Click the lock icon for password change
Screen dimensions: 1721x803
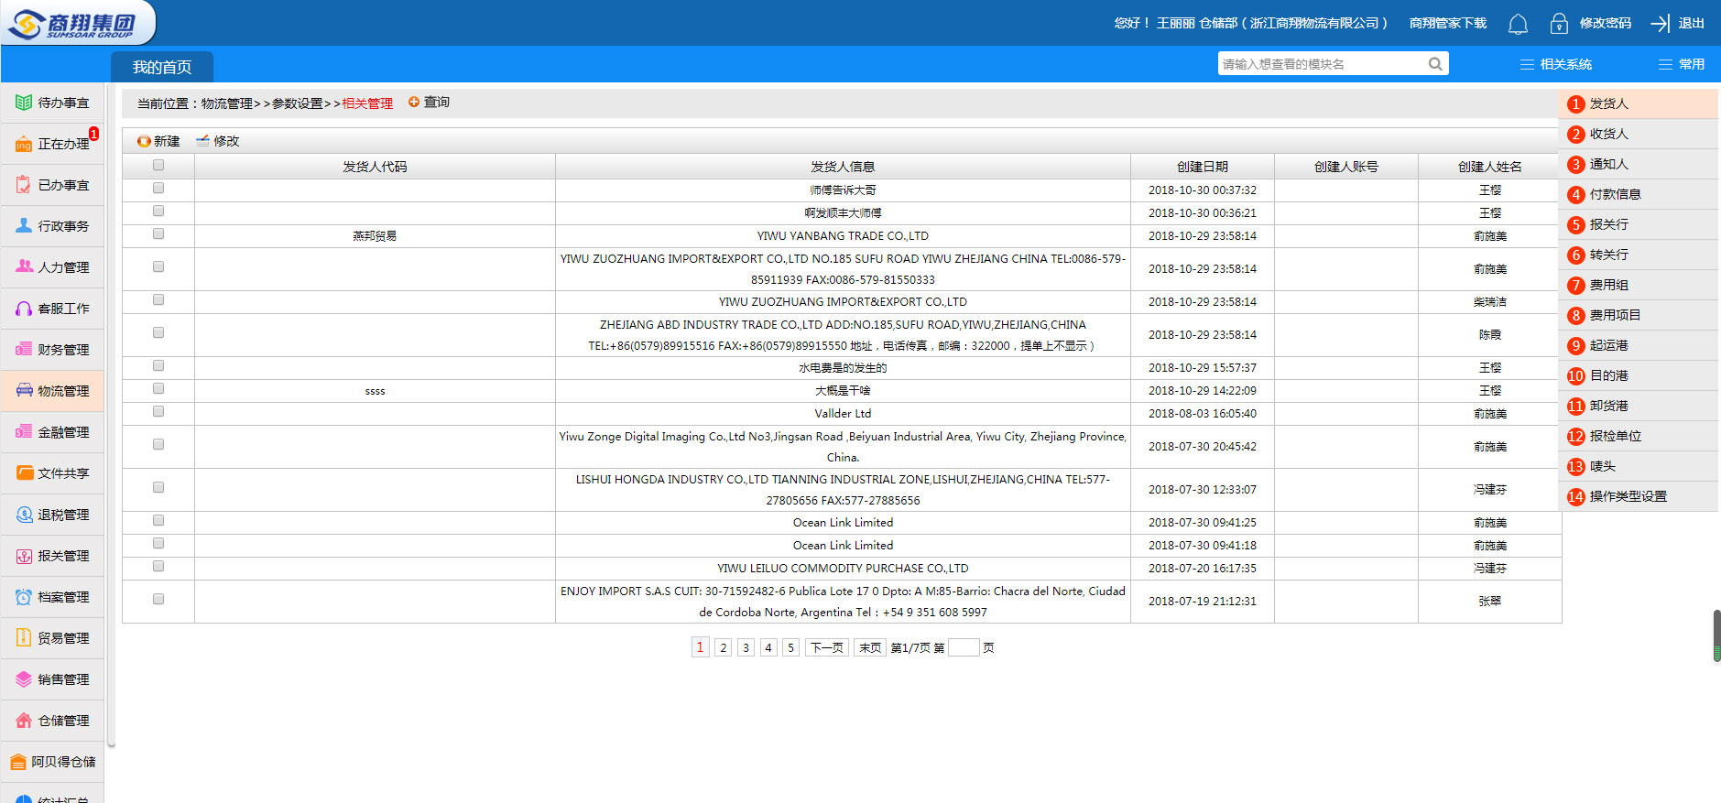coord(1559,23)
